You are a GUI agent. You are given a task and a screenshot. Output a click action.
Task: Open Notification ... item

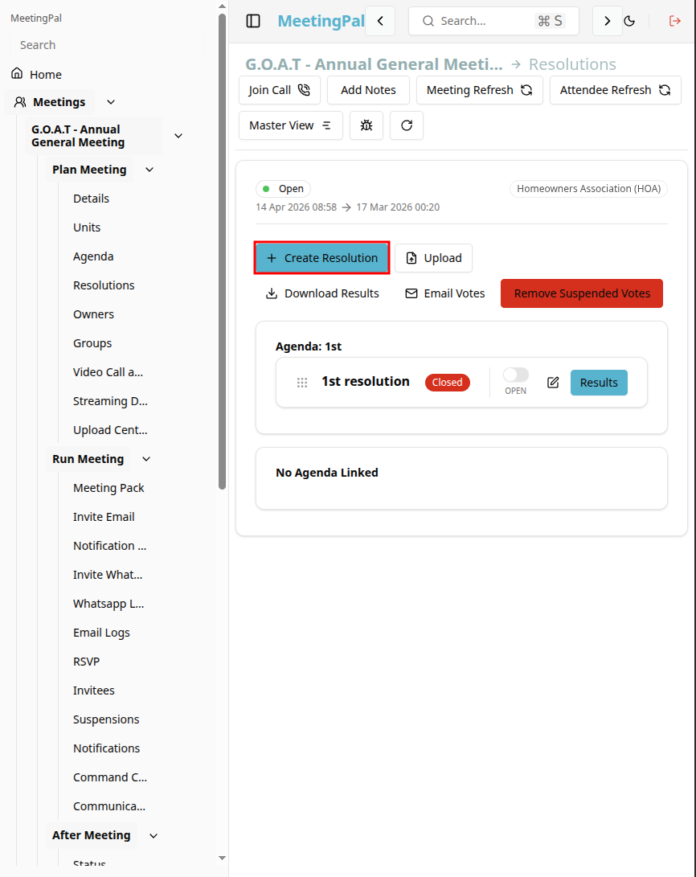[x=109, y=546]
